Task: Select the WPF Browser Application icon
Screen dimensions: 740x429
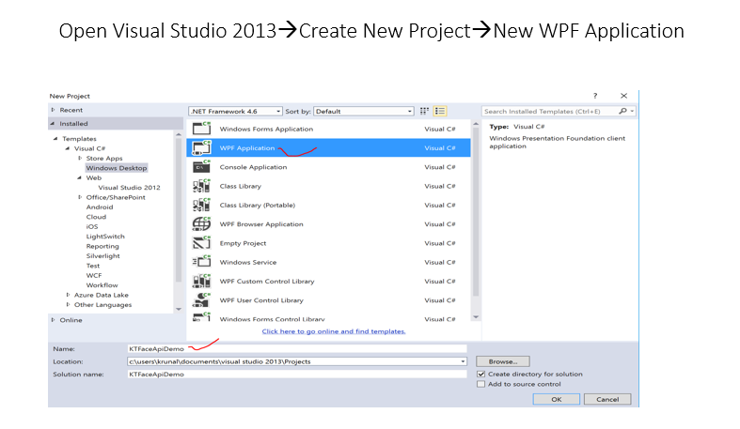Action: tap(201, 224)
